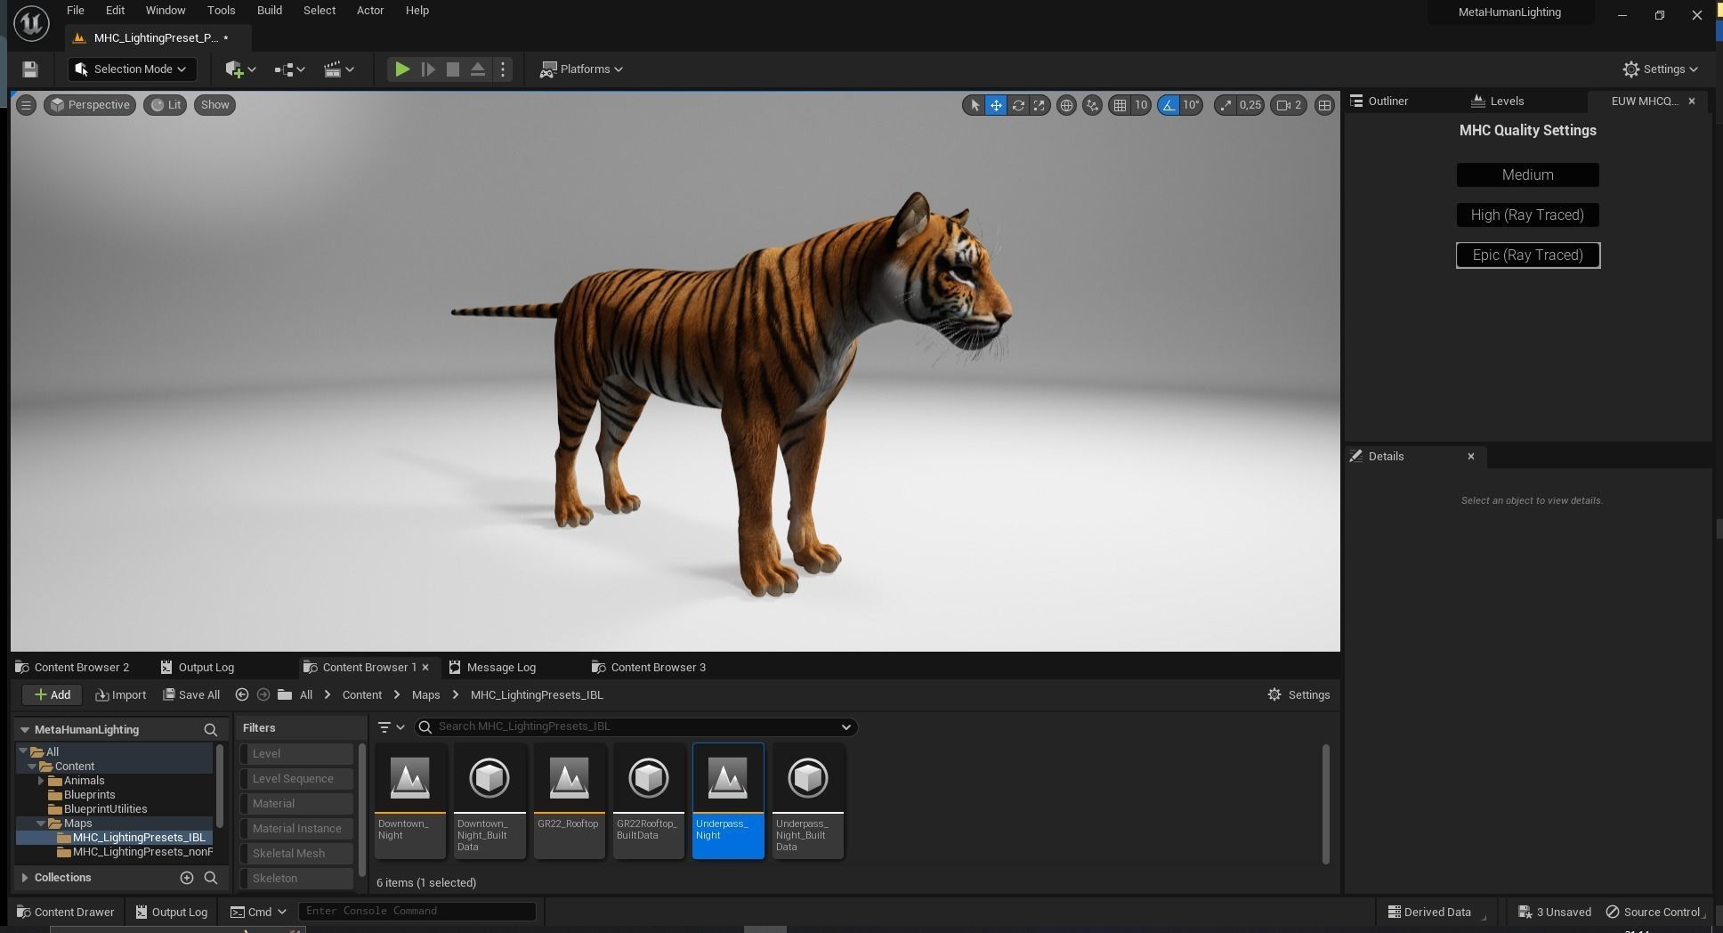Screen dimensions: 1723x933
Task: Activate the Scale gizmo tool
Action: coord(1039,105)
